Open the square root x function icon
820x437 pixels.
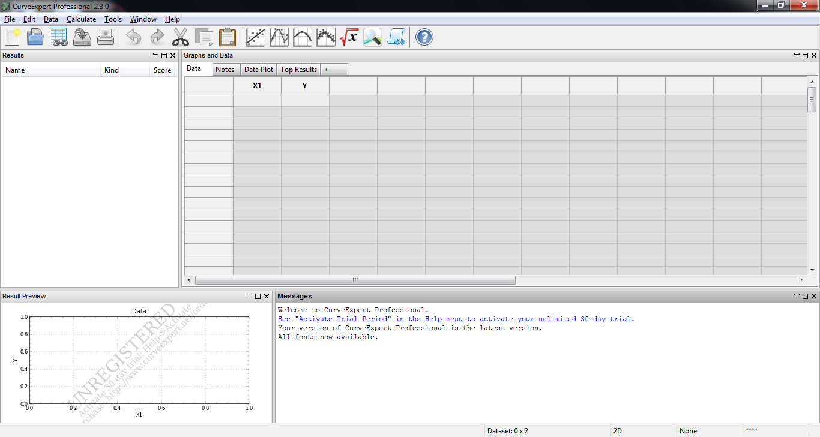coord(349,37)
